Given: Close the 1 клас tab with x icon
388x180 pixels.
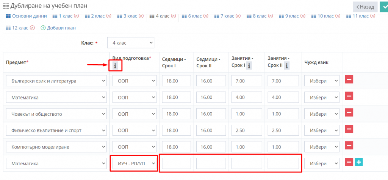Looking at the screenshot, I should pos(77,16).
